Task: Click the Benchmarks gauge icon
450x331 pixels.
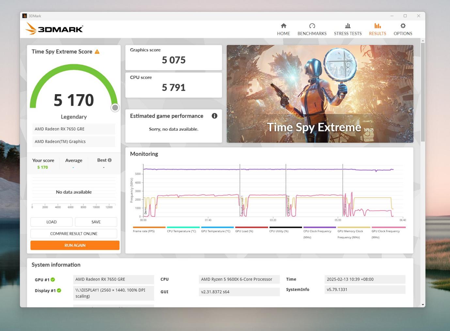Action: tap(312, 26)
